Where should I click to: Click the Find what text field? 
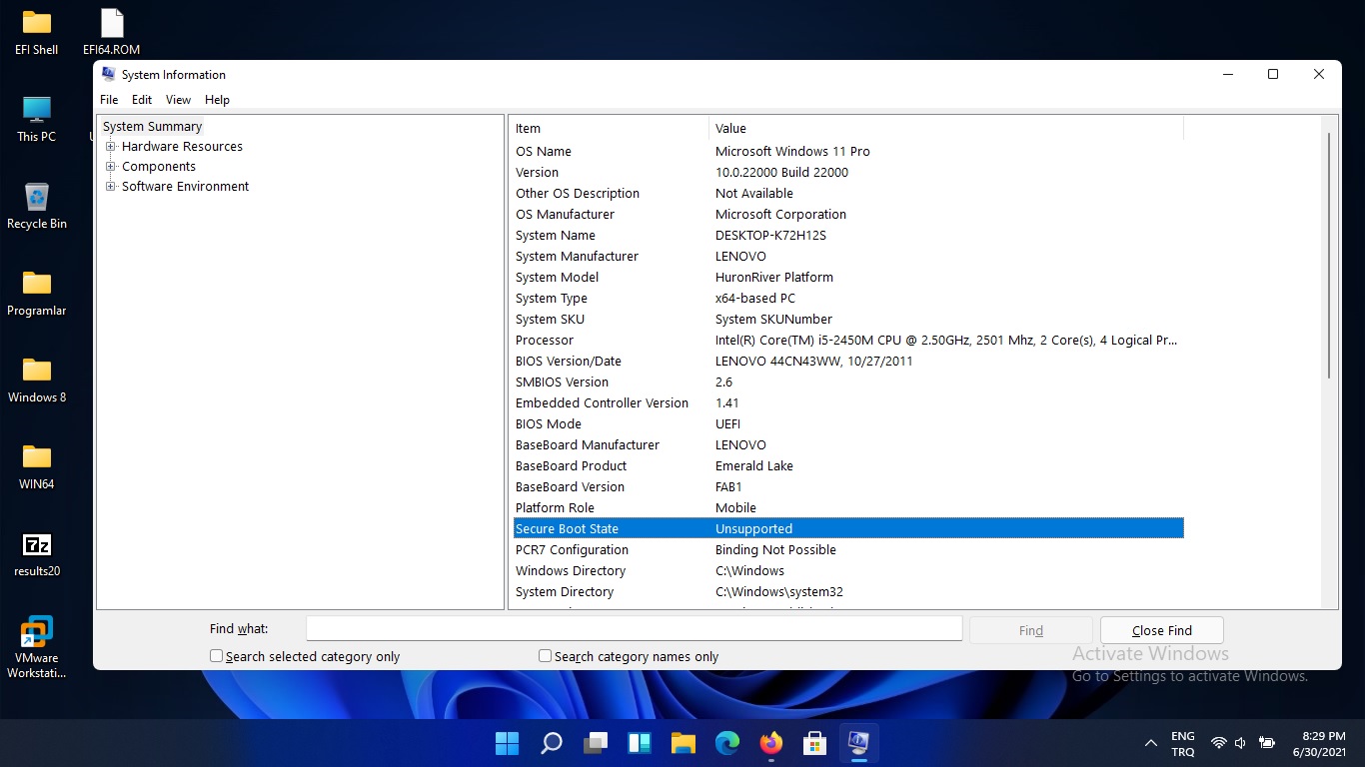(x=634, y=628)
